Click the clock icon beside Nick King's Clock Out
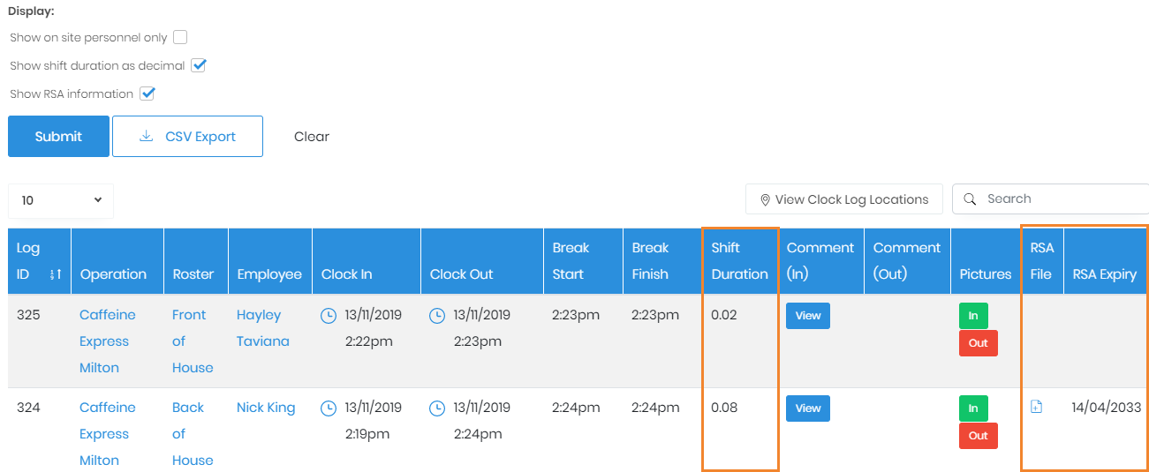1149x472 pixels. click(x=437, y=408)
